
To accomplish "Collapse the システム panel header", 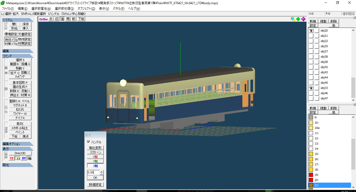I will point(18,20).
